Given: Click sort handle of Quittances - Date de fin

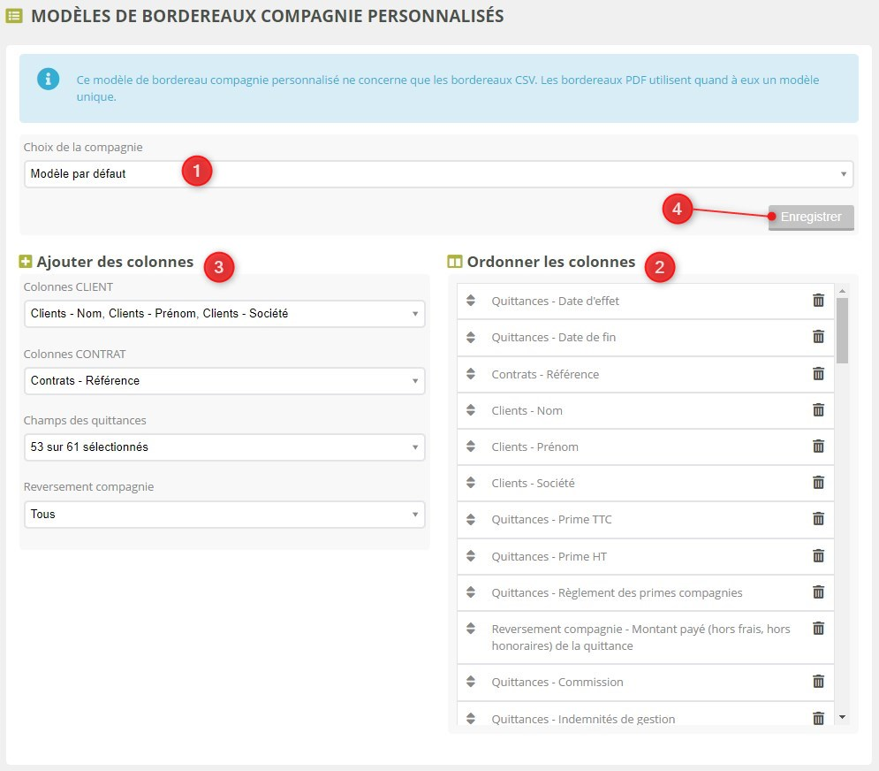Looking at the screenshot, I should (471, 338).
